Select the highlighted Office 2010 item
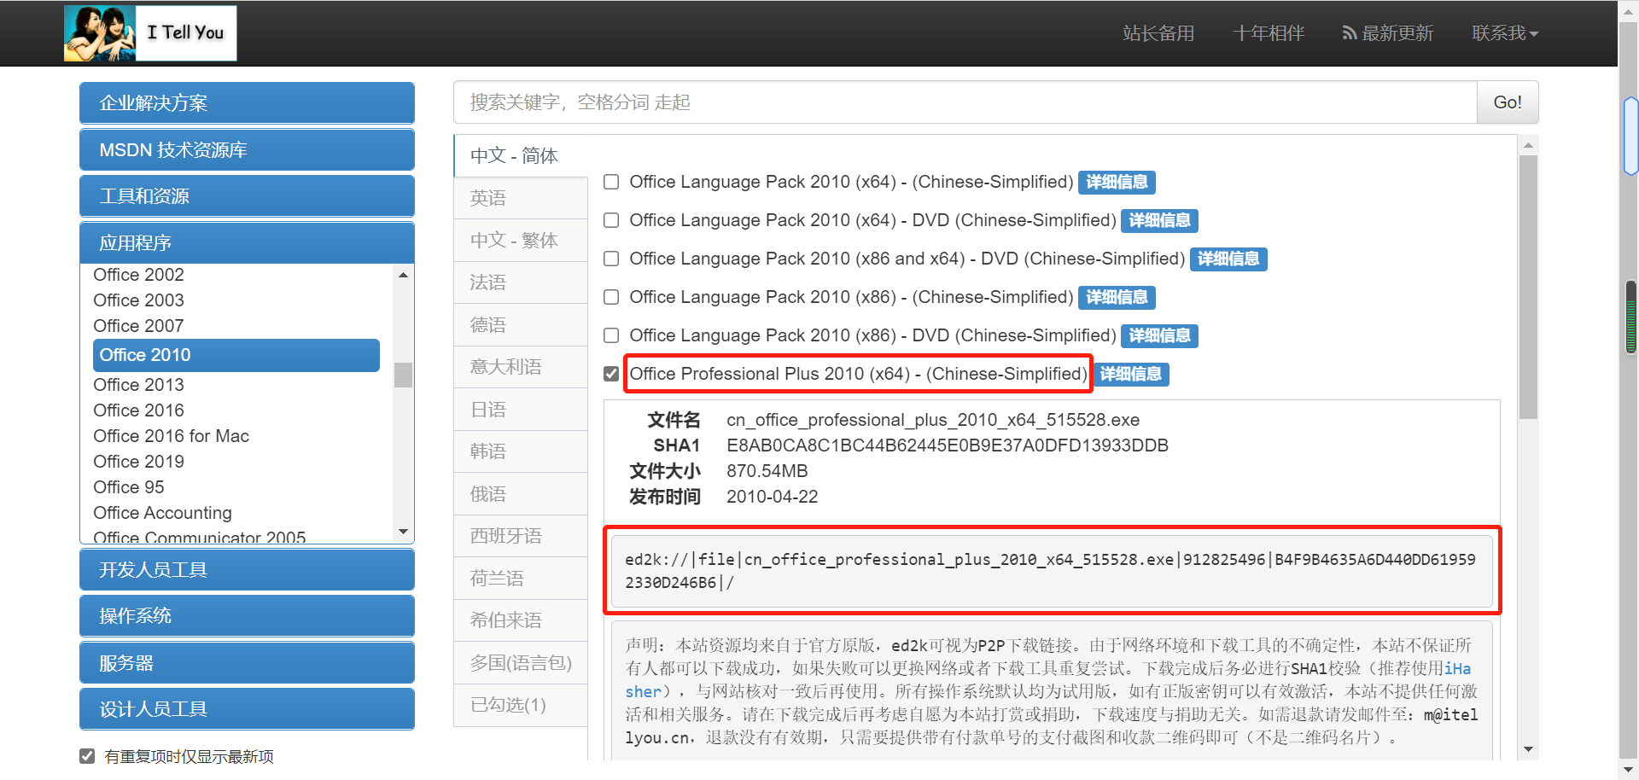Viewport: 1639px width, 780px height. 236,355
